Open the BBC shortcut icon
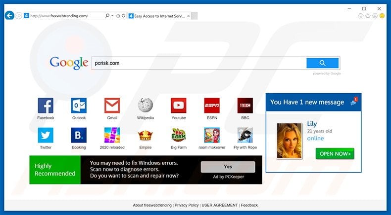391x215 pixels. tap(245, 106)
